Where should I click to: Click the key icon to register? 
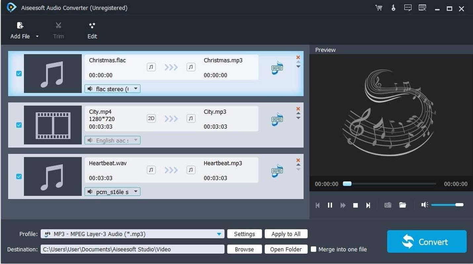point(393,8)
